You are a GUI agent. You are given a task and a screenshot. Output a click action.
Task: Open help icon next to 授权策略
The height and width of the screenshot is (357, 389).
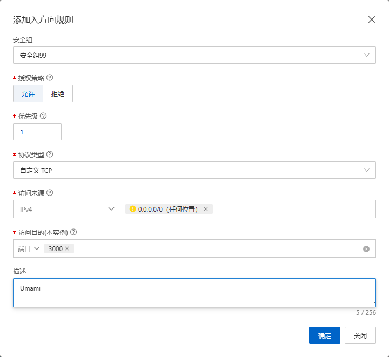click(50, 78)
